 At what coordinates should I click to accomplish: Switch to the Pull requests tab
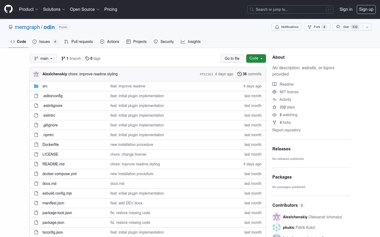pos(78,42)
